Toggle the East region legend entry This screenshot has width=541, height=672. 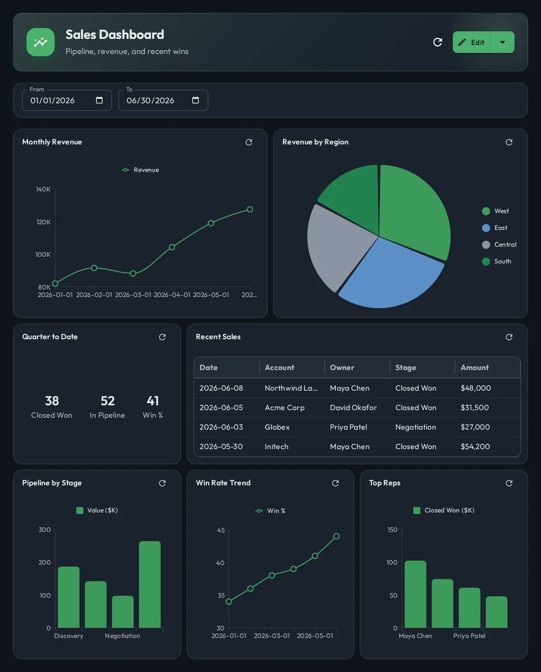495,228
